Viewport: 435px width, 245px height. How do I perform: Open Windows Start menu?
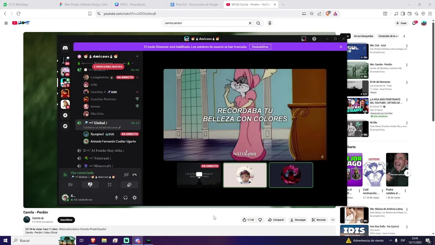(x=5, y=241)
